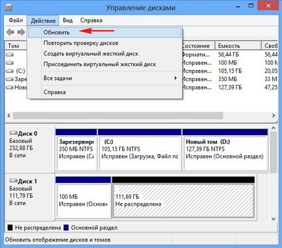
Task: Select the Новый том (D:) partition
Action: pos(225,149)
